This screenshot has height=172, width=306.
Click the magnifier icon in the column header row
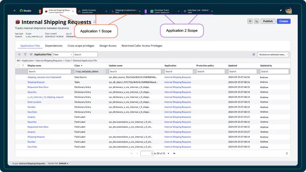23,66
